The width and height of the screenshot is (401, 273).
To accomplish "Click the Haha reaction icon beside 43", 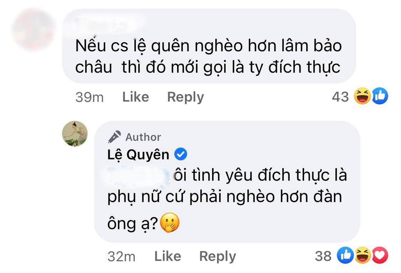I will [363, 96].
